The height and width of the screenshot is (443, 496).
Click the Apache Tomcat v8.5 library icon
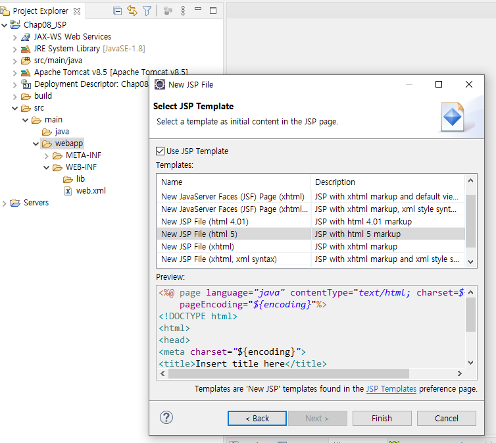tap(26, 73)
